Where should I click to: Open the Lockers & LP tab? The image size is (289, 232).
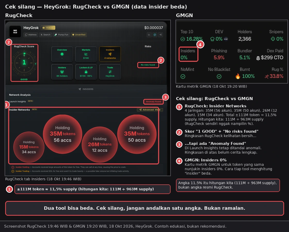[x=86, y=72]
